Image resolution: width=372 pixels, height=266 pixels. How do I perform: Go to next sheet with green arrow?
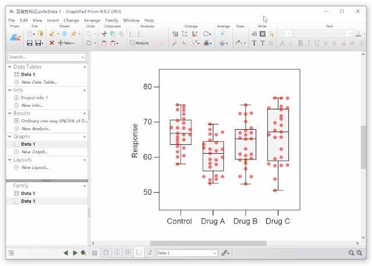click(x=75, y=253)
